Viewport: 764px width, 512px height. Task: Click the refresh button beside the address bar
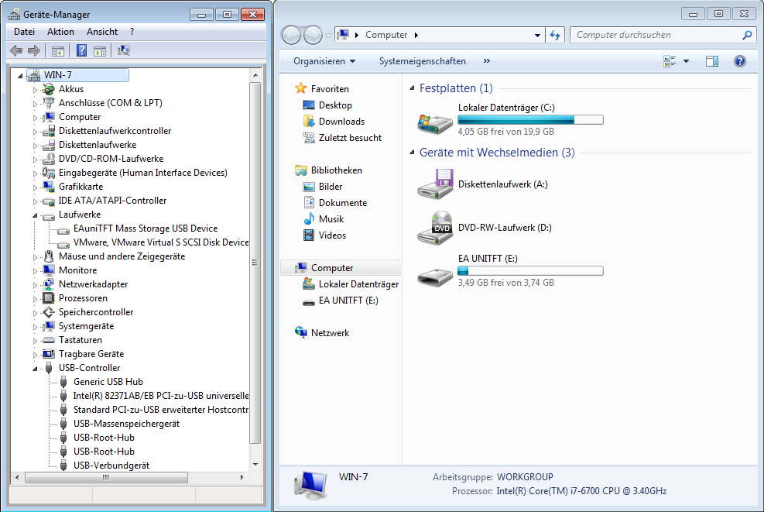pos(555,35)
